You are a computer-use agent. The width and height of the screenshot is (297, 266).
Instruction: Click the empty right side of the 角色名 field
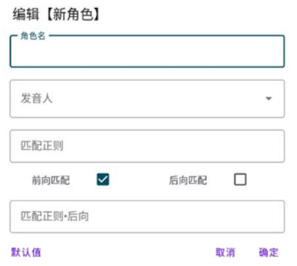[219, 51]
